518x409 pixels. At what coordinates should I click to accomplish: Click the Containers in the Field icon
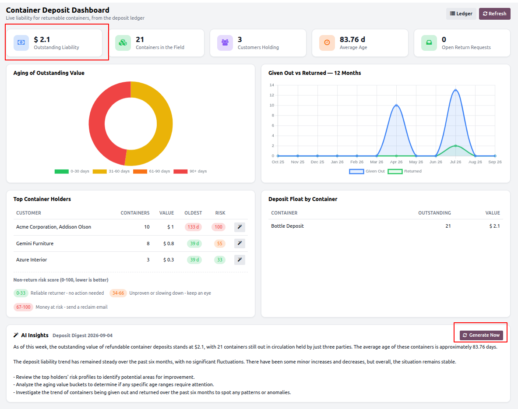[x=123, y=43]
